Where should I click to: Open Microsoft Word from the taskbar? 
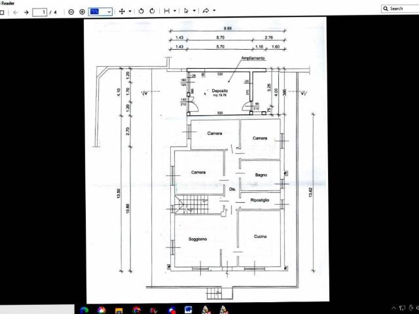[x=189, y=309]
